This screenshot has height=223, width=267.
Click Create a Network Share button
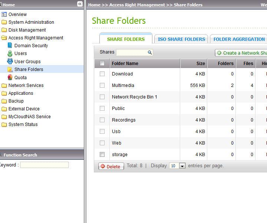[x=242, y=53]
